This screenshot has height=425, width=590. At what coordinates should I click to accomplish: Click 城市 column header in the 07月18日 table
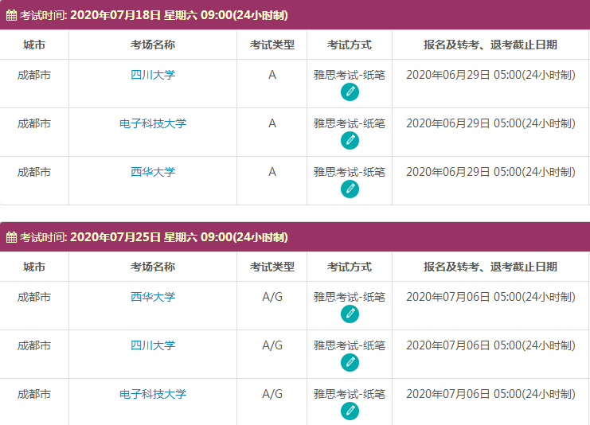click(x=34, y=45)
